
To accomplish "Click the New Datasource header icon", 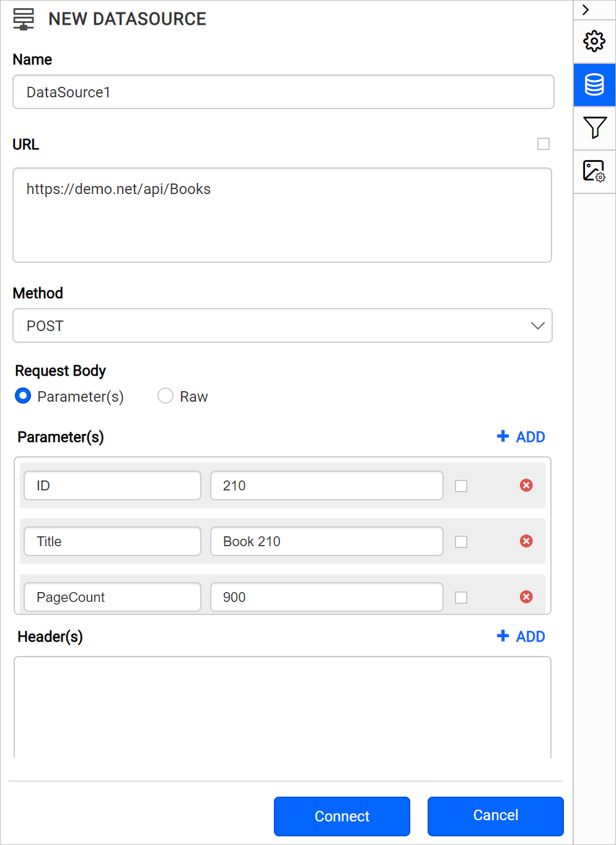I will point(24,19).
